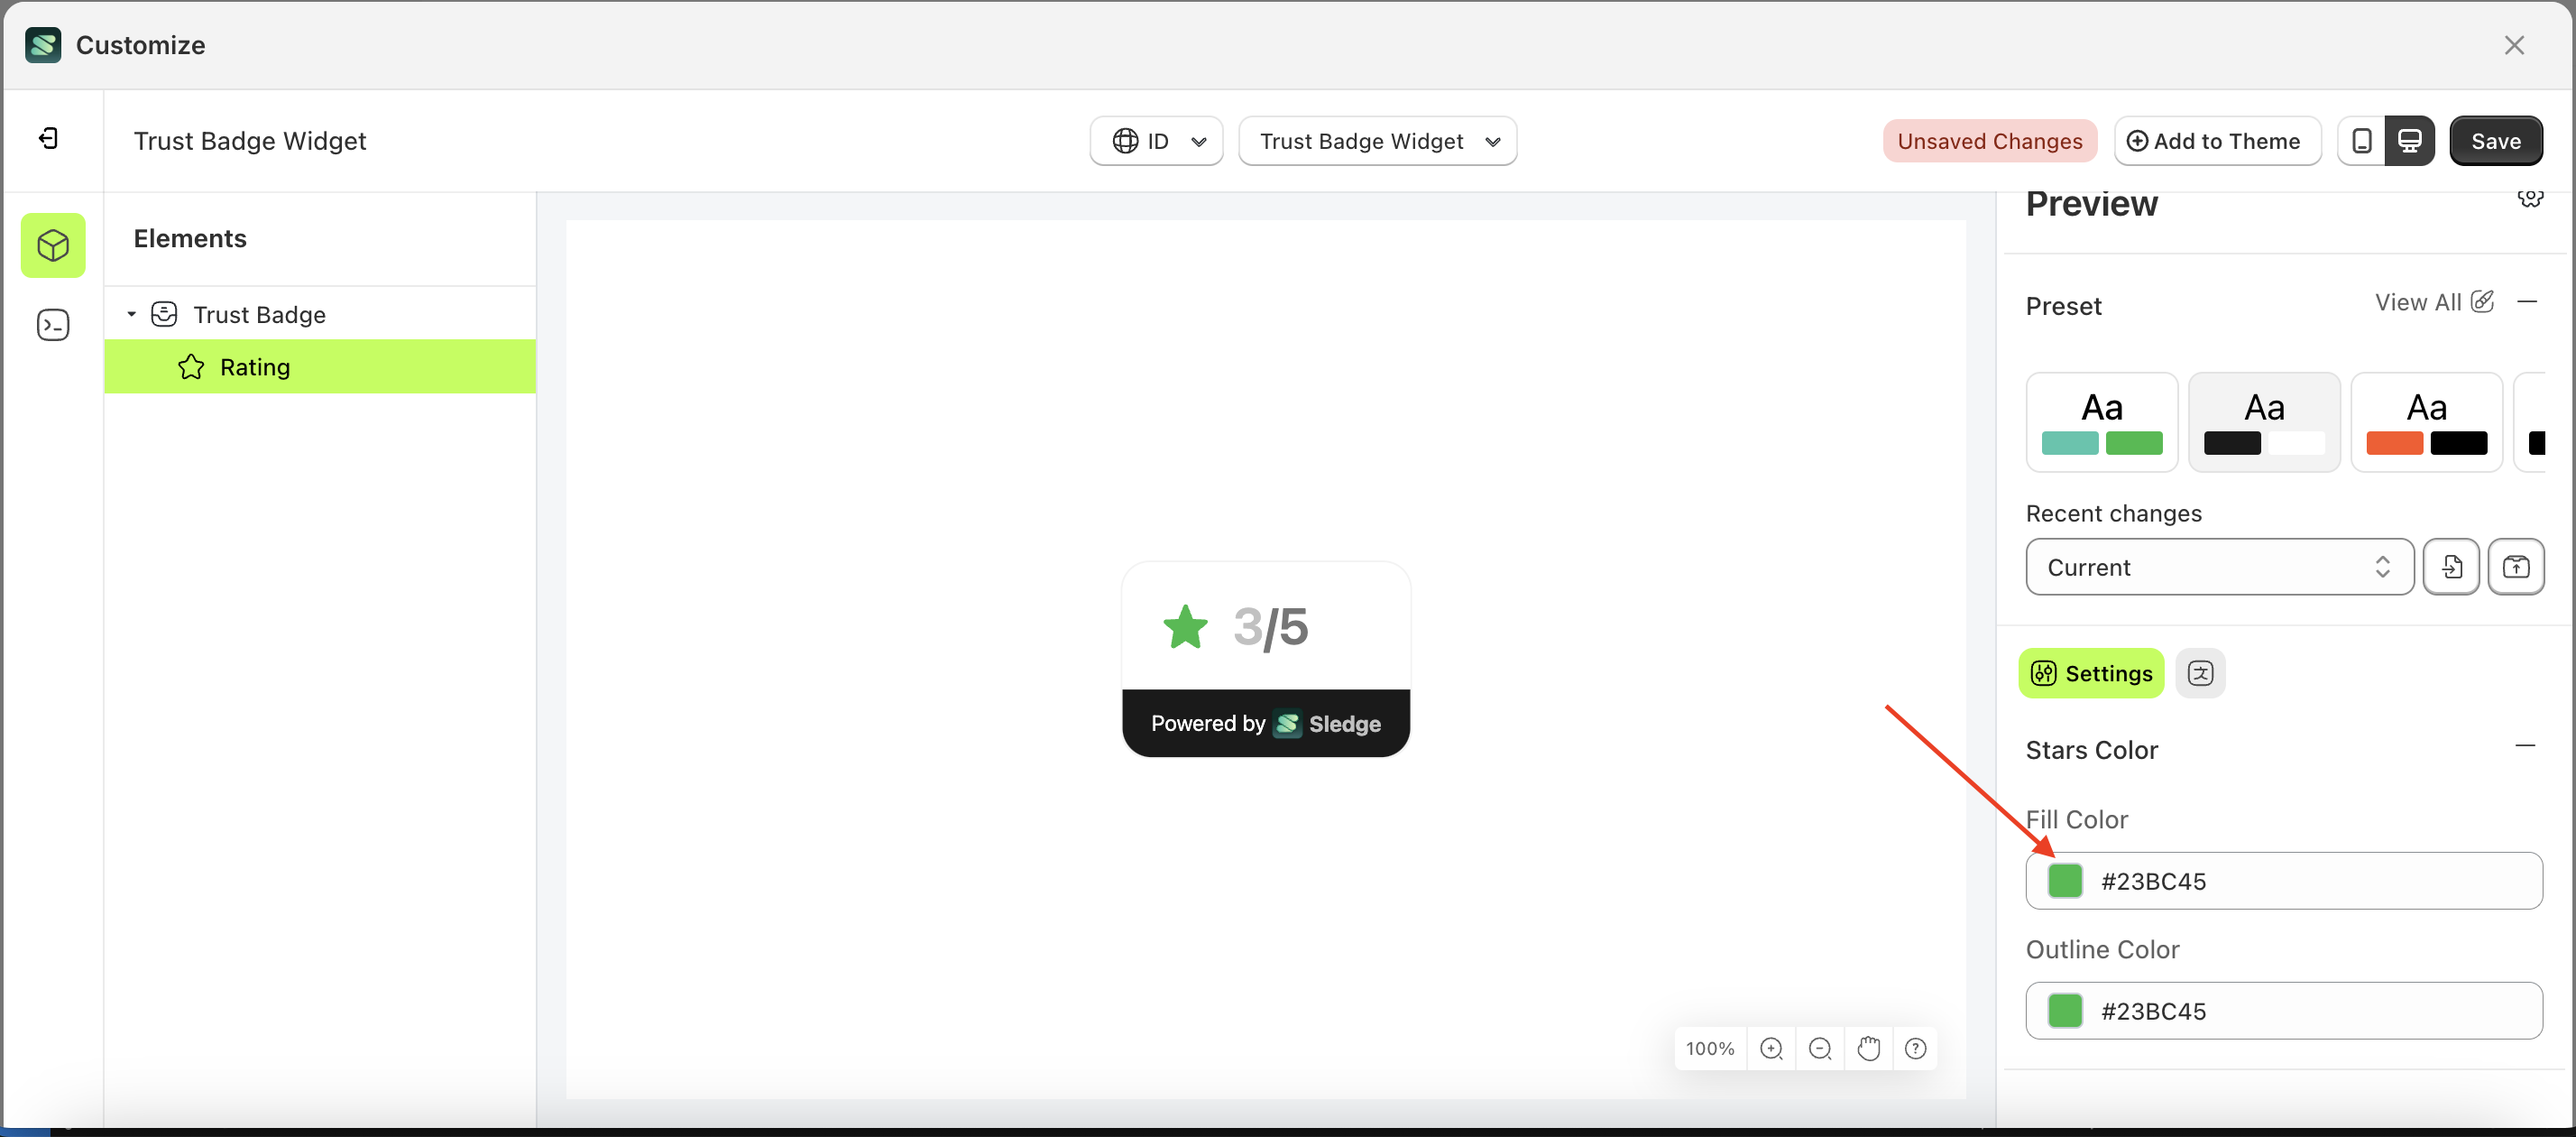Toggle the slider settings icon next to Settings
Viewport: 2576px width, 1137px height.
pos(2201,672)
